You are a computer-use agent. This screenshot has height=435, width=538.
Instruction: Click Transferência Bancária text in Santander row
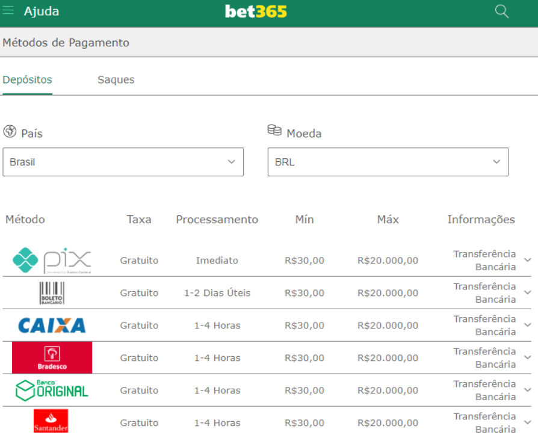tap(484, 422)
